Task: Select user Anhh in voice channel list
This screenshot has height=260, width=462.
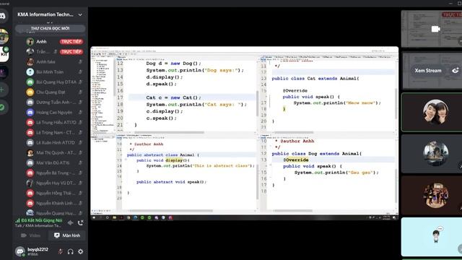Action: pyautogui.click(x=41, y=42)
